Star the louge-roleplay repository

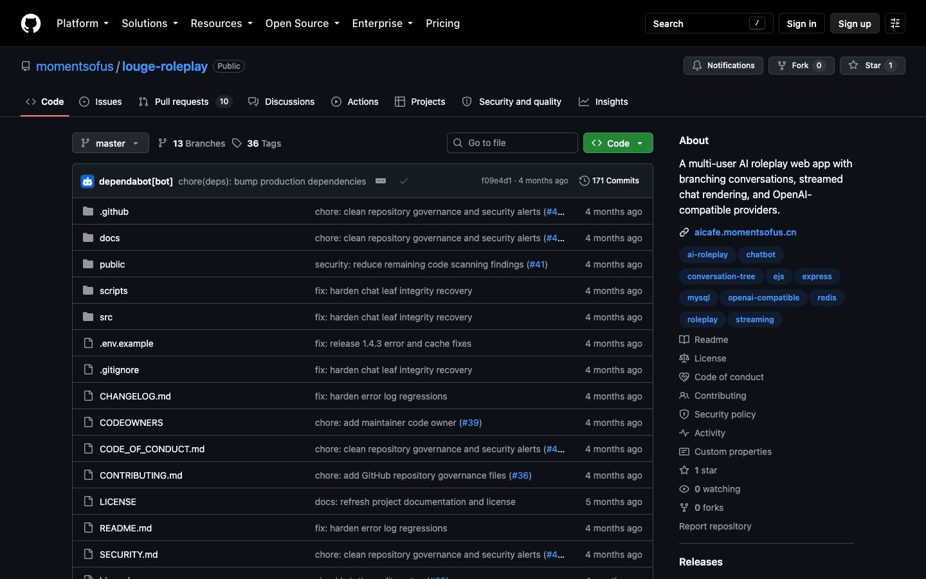point(872,66)
